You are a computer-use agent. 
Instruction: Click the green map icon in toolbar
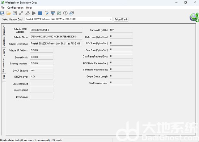pyautogui.click(x=59, y=13)
